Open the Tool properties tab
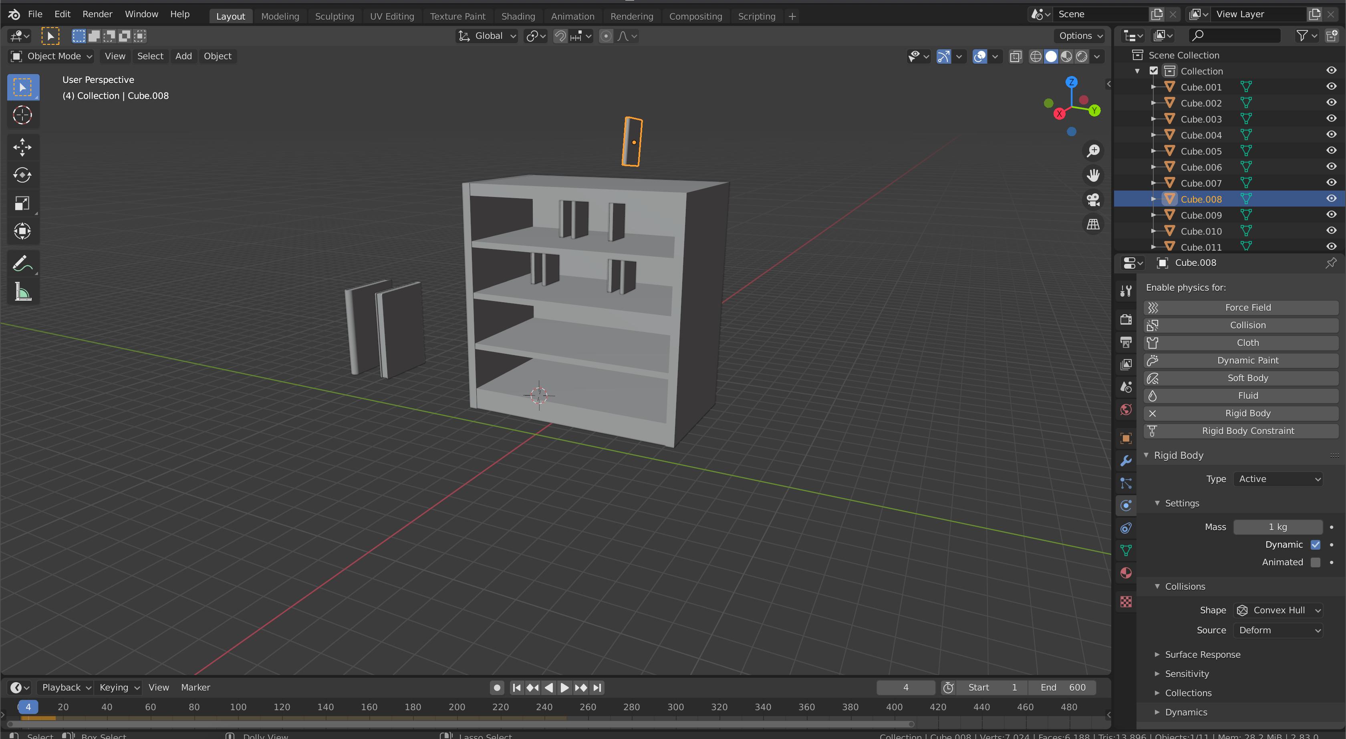Viewport: 1346px width, 739px height. [x=1126, y=291]
